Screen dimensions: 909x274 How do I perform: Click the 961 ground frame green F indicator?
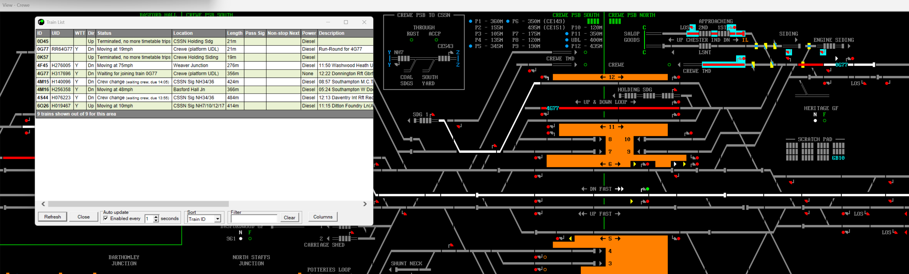[250, 239]
